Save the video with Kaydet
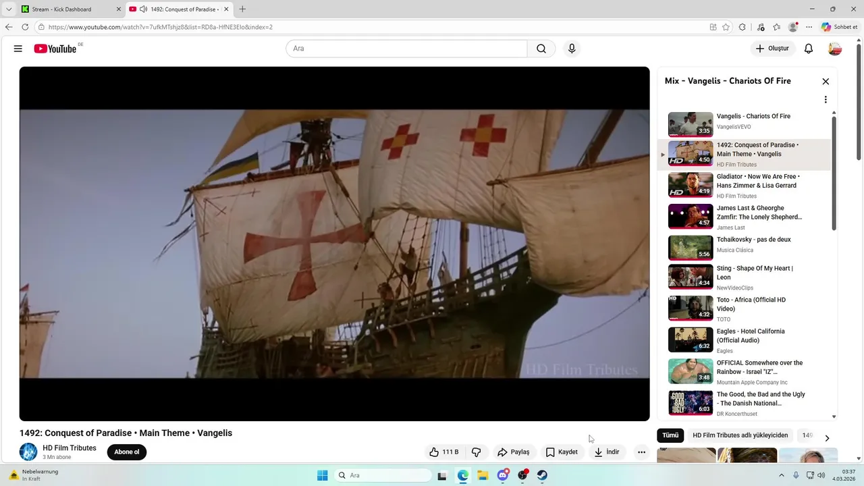The height and width of the screenshot is (486, 864). [x=562, y=452]
